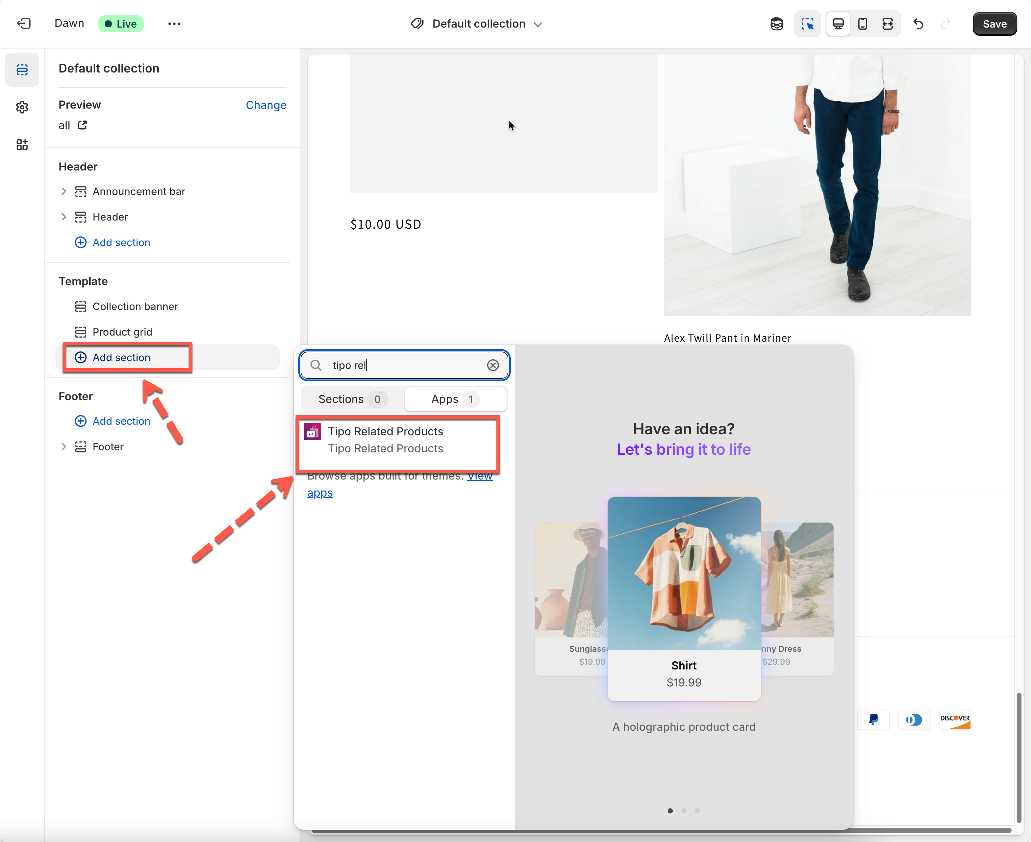Screen dimensions: 1031x842
Task: Open preview 'all' external link icon
Action: pos(82,125)
